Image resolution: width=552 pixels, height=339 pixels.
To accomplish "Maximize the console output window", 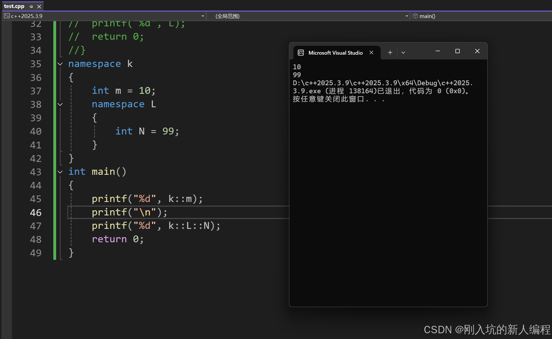I will [457, 51].
